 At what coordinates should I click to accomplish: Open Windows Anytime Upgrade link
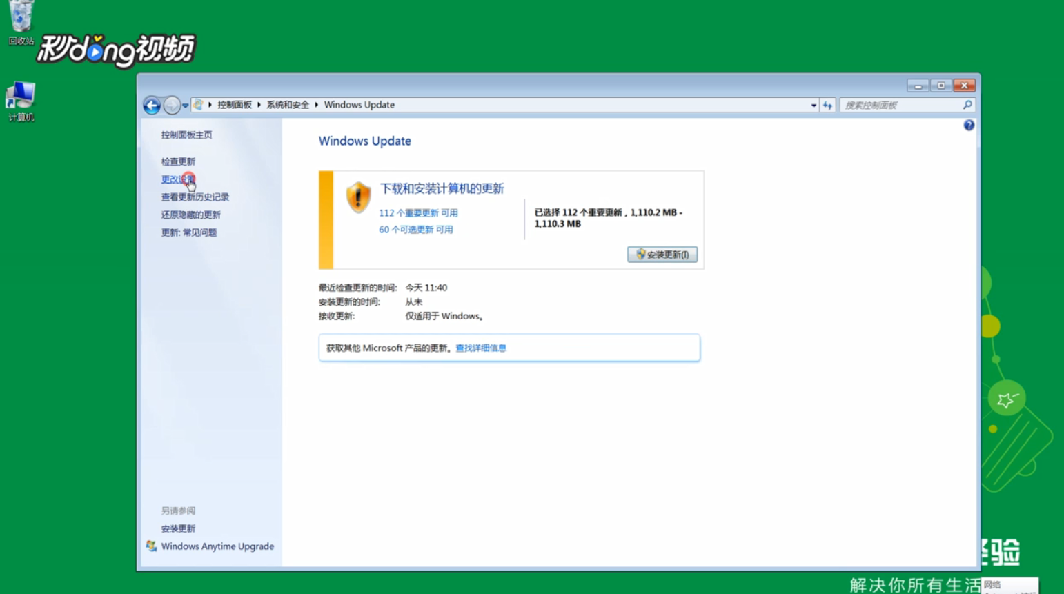tap(217, 546)
